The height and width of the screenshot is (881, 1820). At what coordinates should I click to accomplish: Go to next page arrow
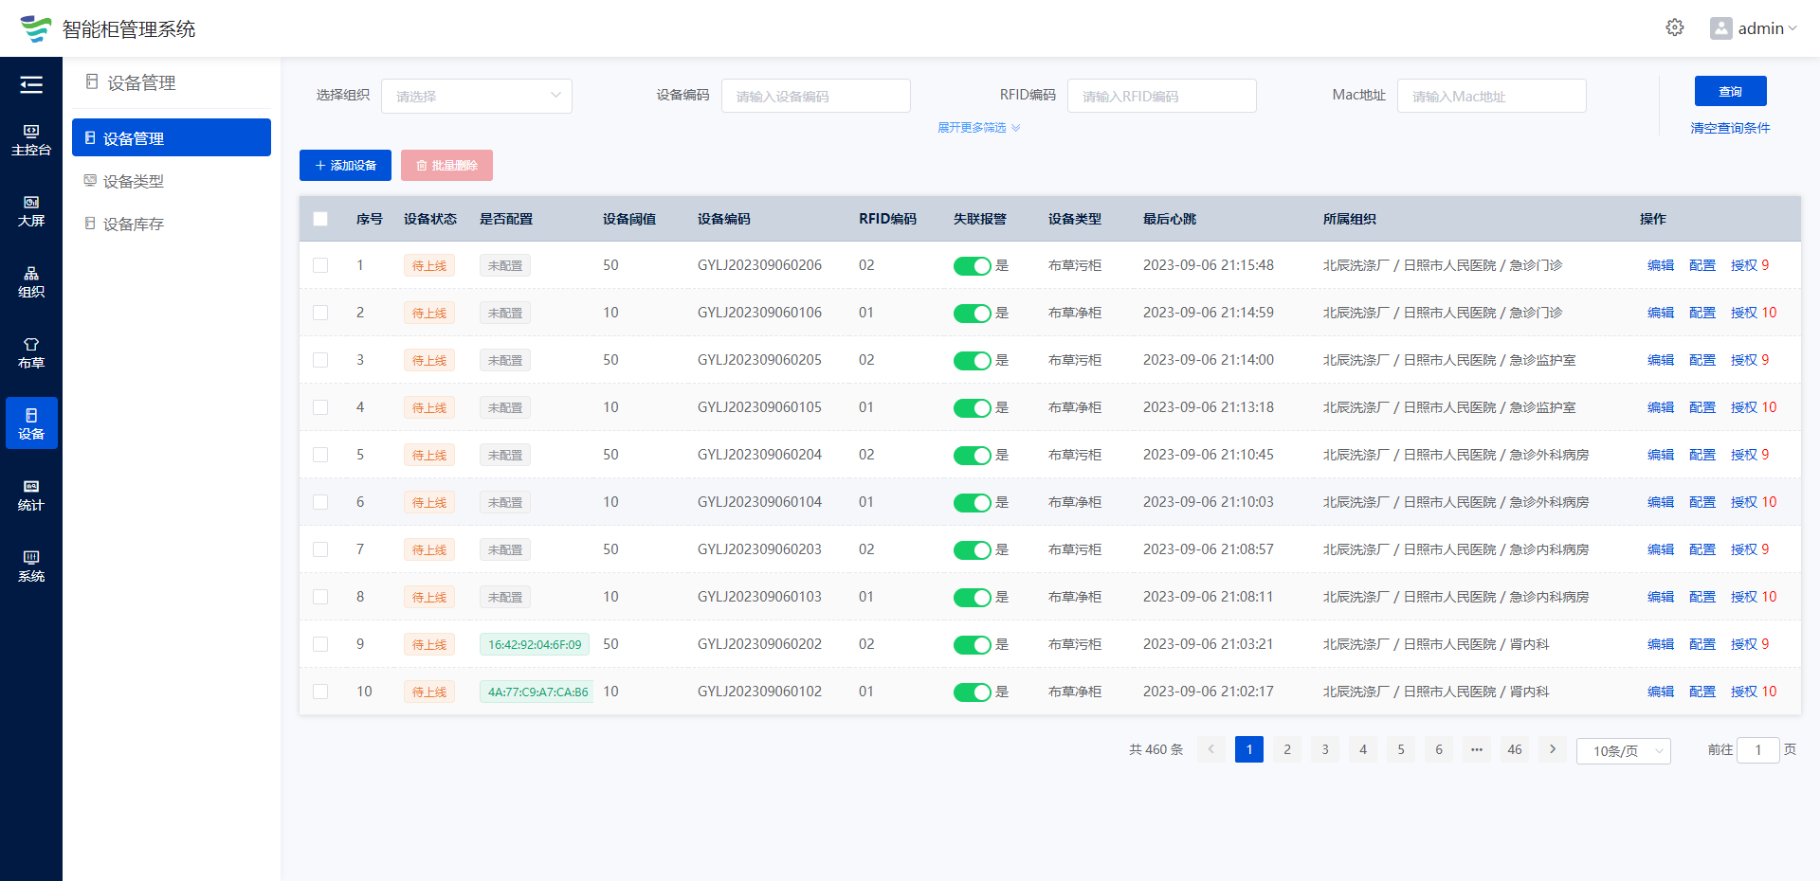point(1553,749)
